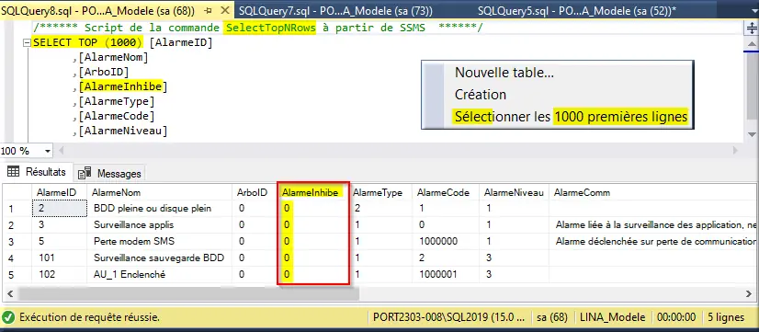Choose Création from context menu
Screen dimensions: 759x332
481,95
